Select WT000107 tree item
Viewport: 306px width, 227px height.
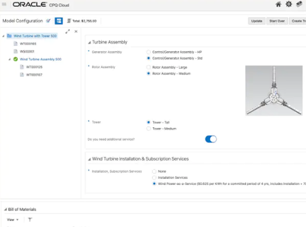(x=34, y=75)
